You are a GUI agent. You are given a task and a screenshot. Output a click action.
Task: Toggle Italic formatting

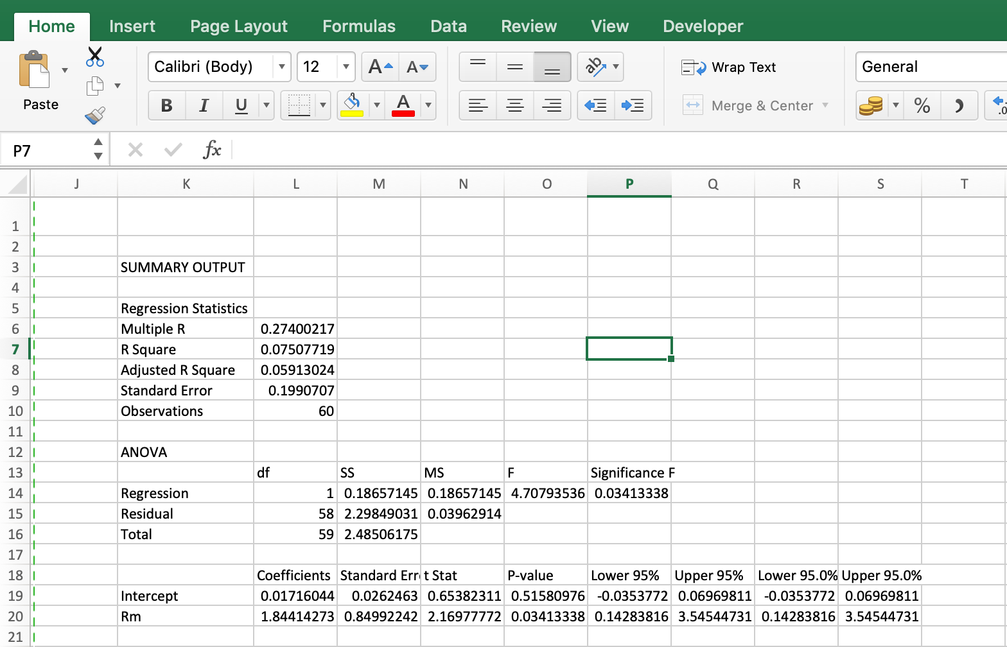click(x=204, y=105)
